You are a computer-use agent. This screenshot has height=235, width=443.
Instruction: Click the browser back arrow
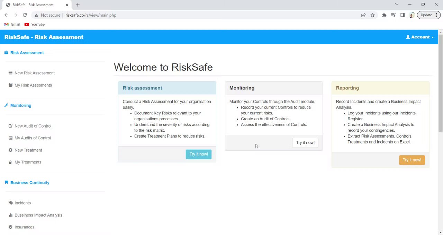(6, 15)
